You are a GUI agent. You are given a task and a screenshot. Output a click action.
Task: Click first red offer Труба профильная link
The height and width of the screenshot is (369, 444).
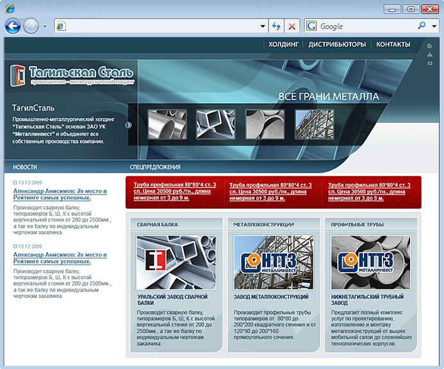(175, 191)
